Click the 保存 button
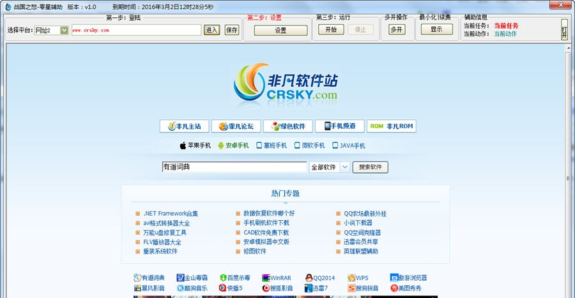 232,30
